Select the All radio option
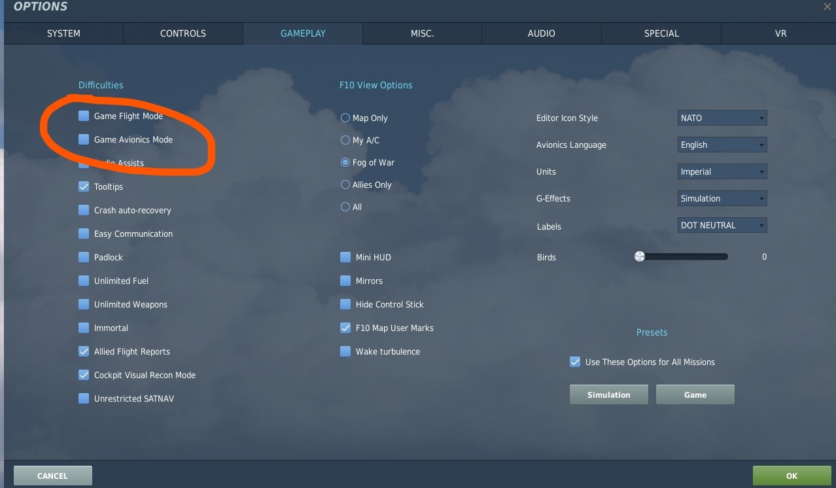The width and height of the screenshot is (836, 488). point(345,207)
